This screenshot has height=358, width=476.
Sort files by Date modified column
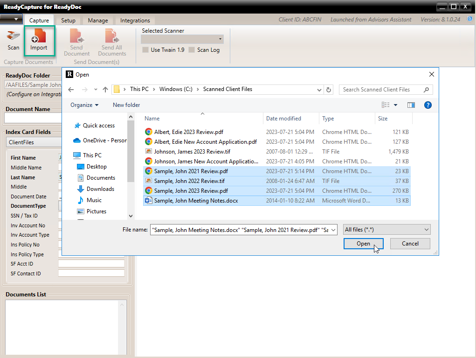click(291, 119)
